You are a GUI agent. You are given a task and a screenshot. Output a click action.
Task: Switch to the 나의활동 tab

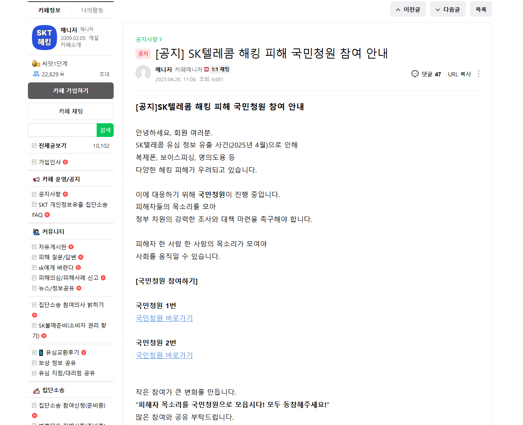coord(92,10)
